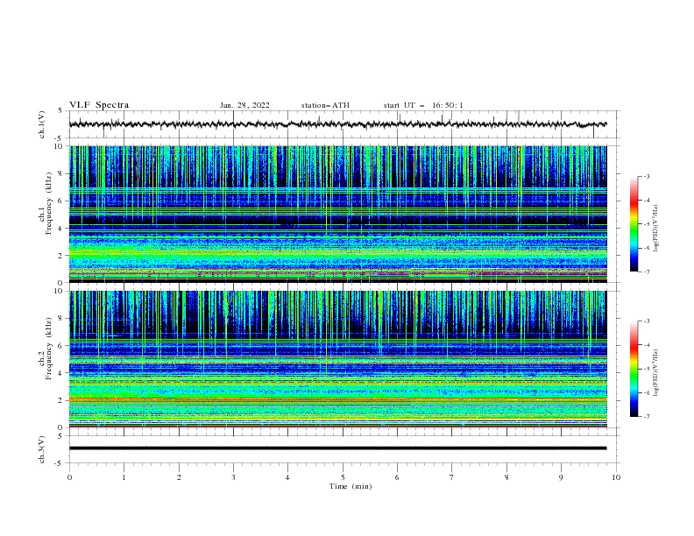The image size is (694, 536).
Task: Click the ch.1 spectrogram panel
Action: (x=337, y=214)
